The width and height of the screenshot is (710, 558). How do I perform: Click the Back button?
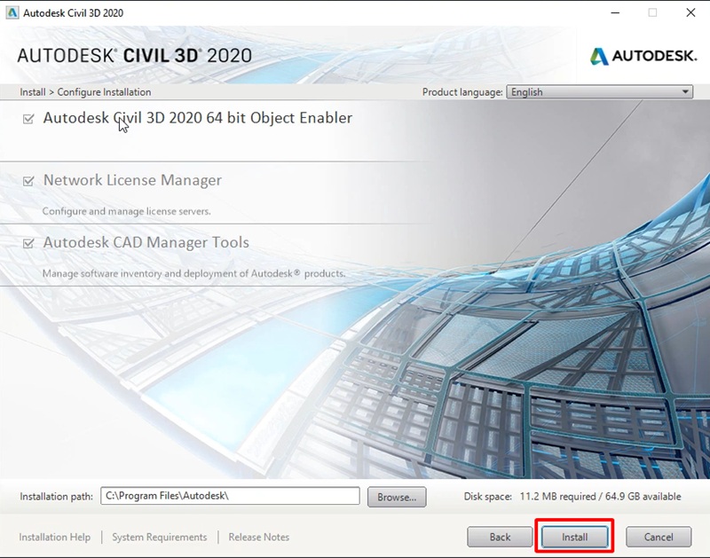(x=499, y=537)
